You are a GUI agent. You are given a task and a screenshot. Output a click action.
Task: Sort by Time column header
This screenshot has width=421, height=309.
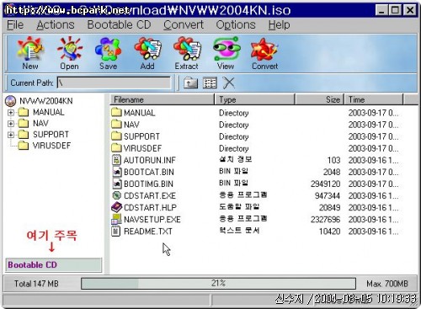click(374, 99)
